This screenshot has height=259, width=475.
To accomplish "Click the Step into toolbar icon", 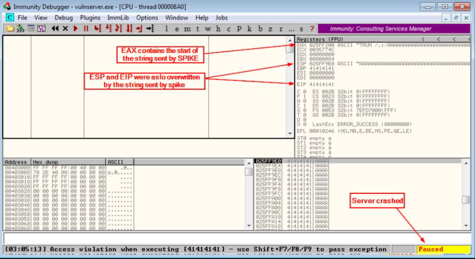I will (x=97, y=29).
